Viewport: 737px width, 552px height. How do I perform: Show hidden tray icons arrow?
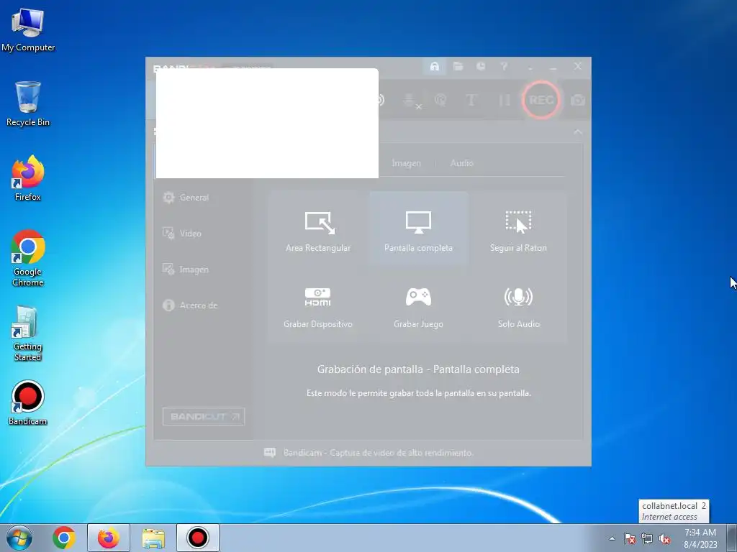(612, 538)
